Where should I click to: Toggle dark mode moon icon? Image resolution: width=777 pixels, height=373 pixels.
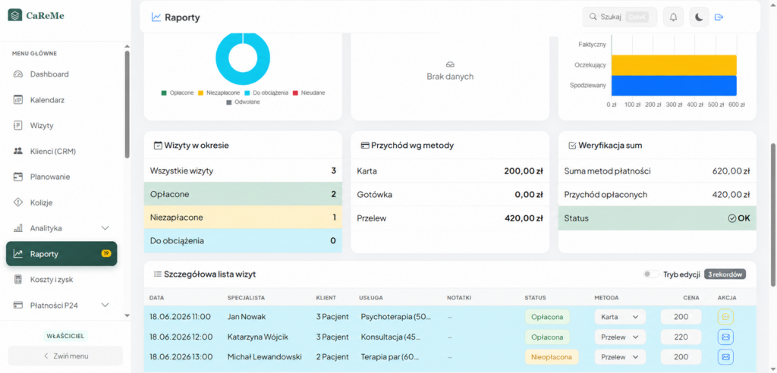[699, 17]
